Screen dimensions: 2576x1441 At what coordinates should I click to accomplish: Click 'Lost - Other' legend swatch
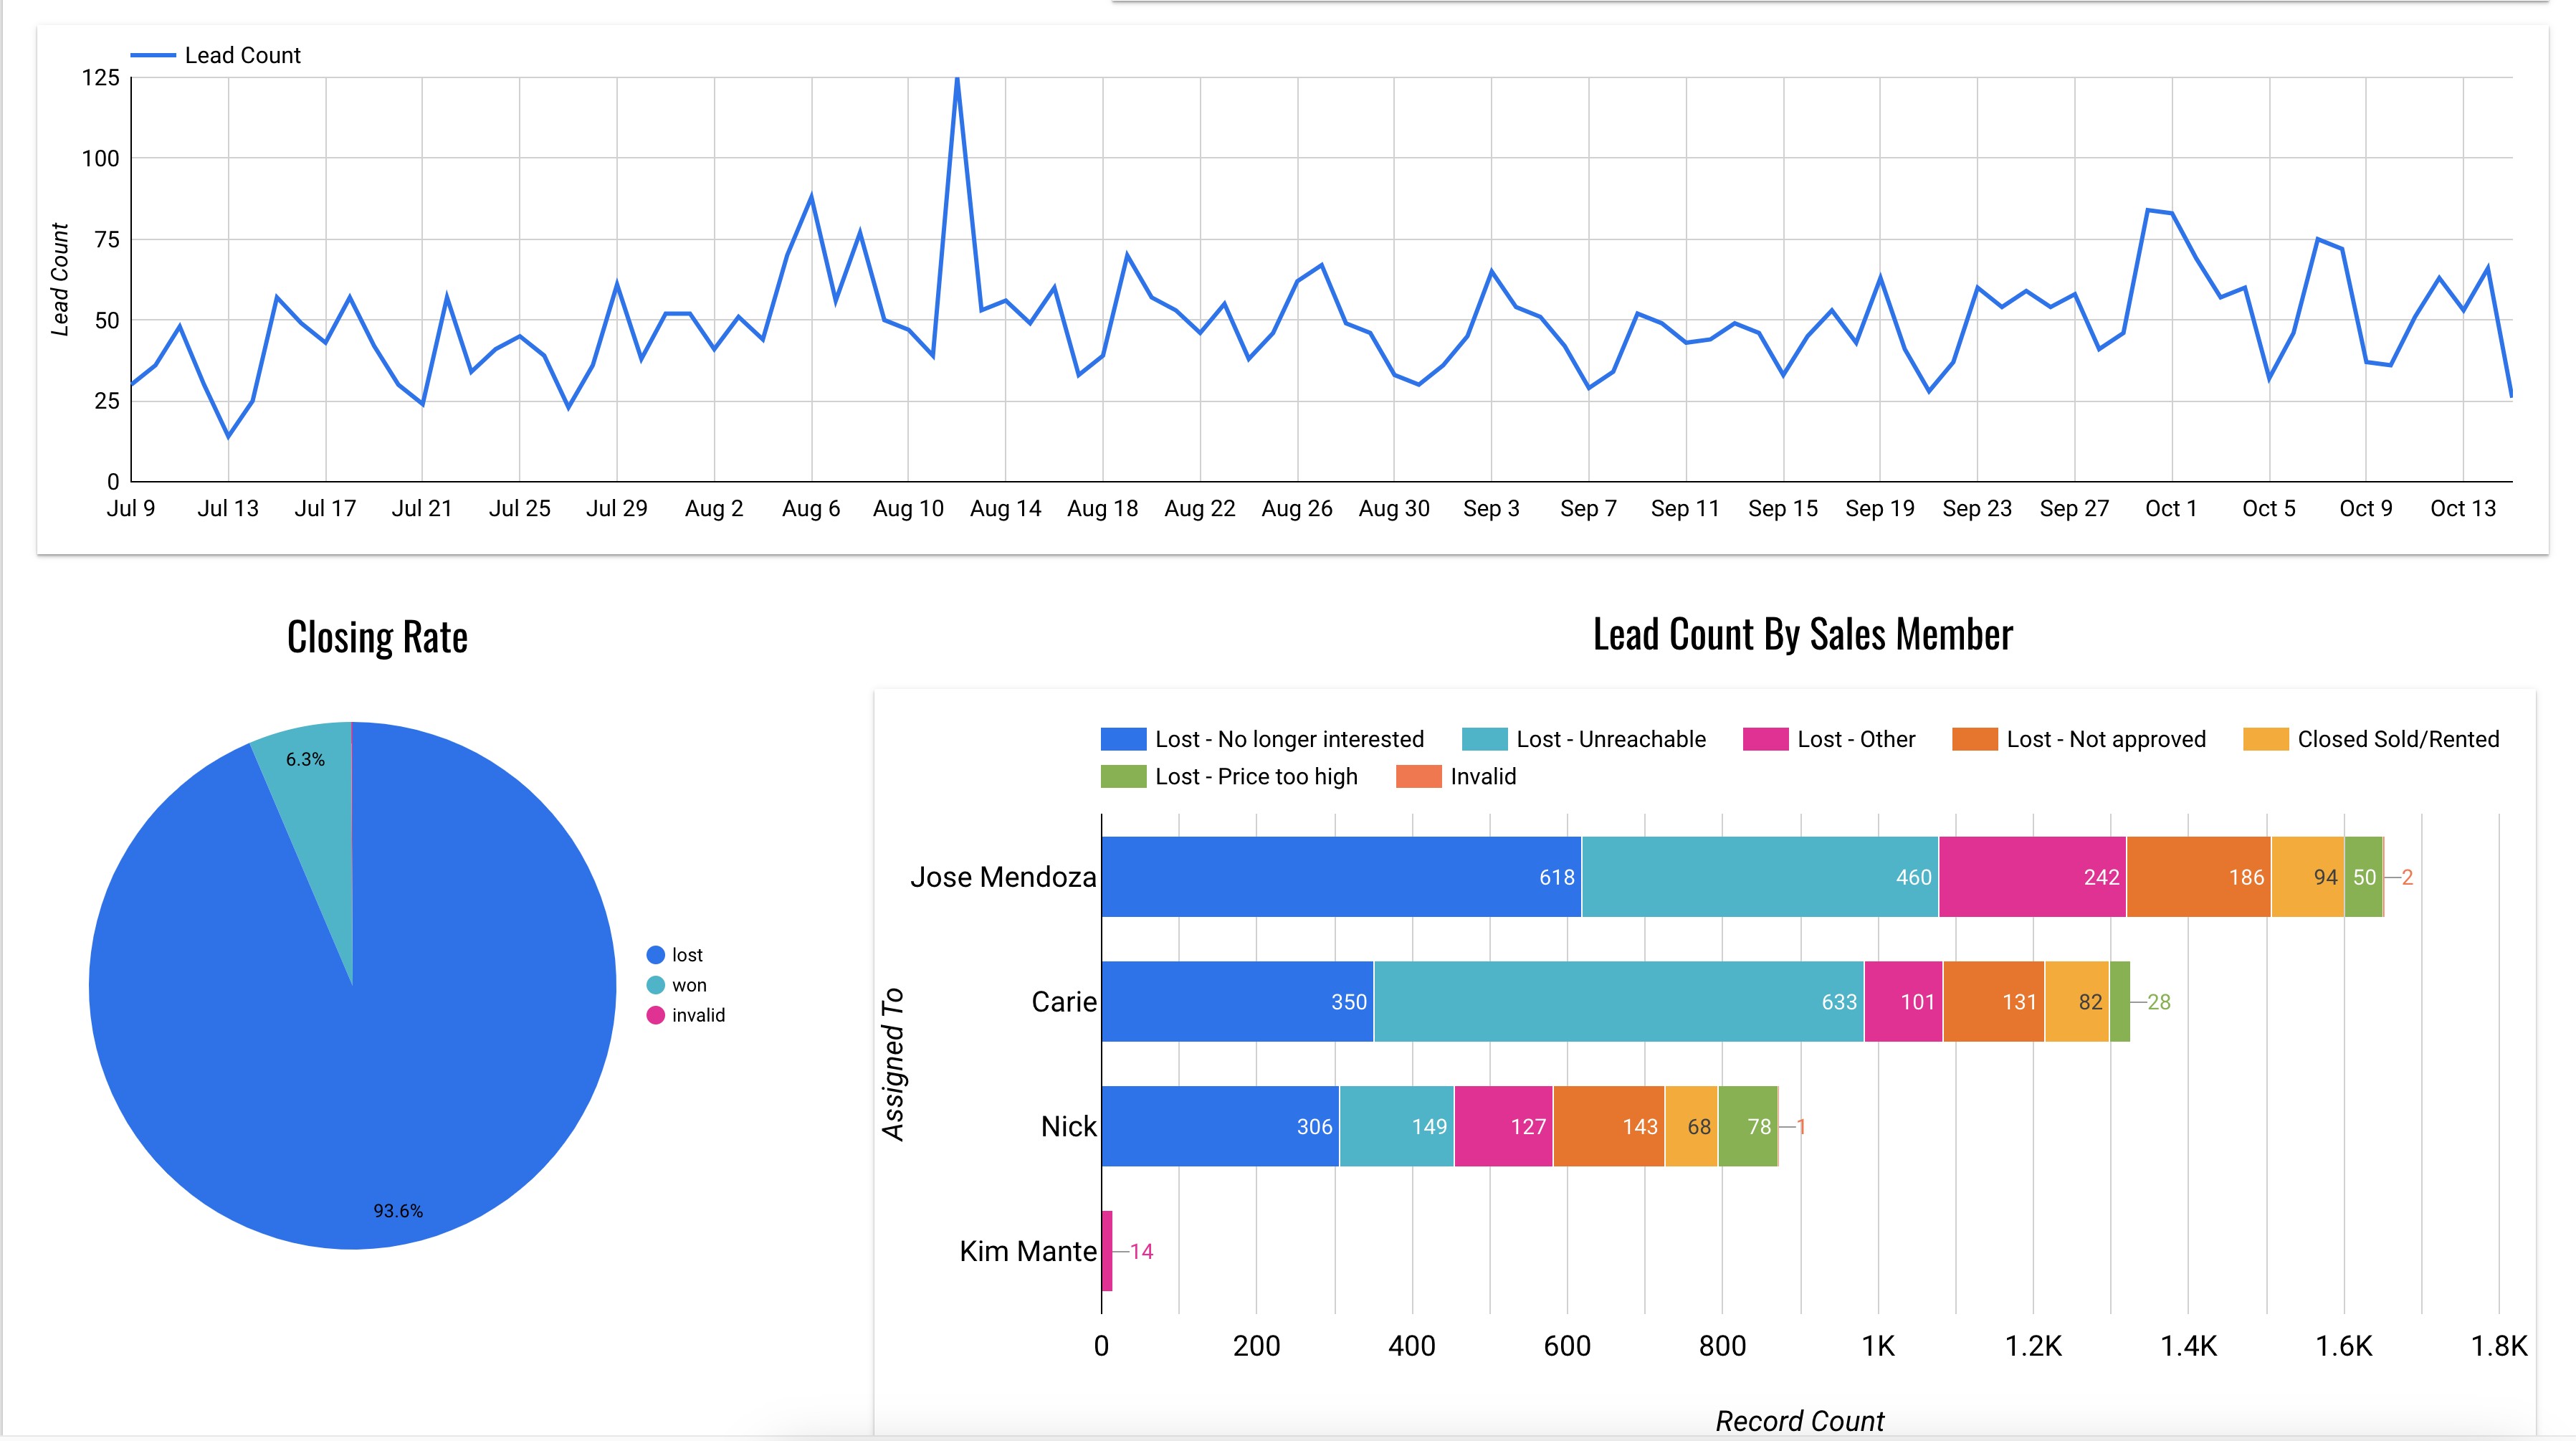click(x=1765, y=739)
